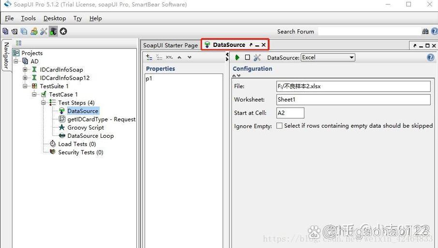Collapse the Test Steps (4) node
438x248 pixels.
[44, 102]
